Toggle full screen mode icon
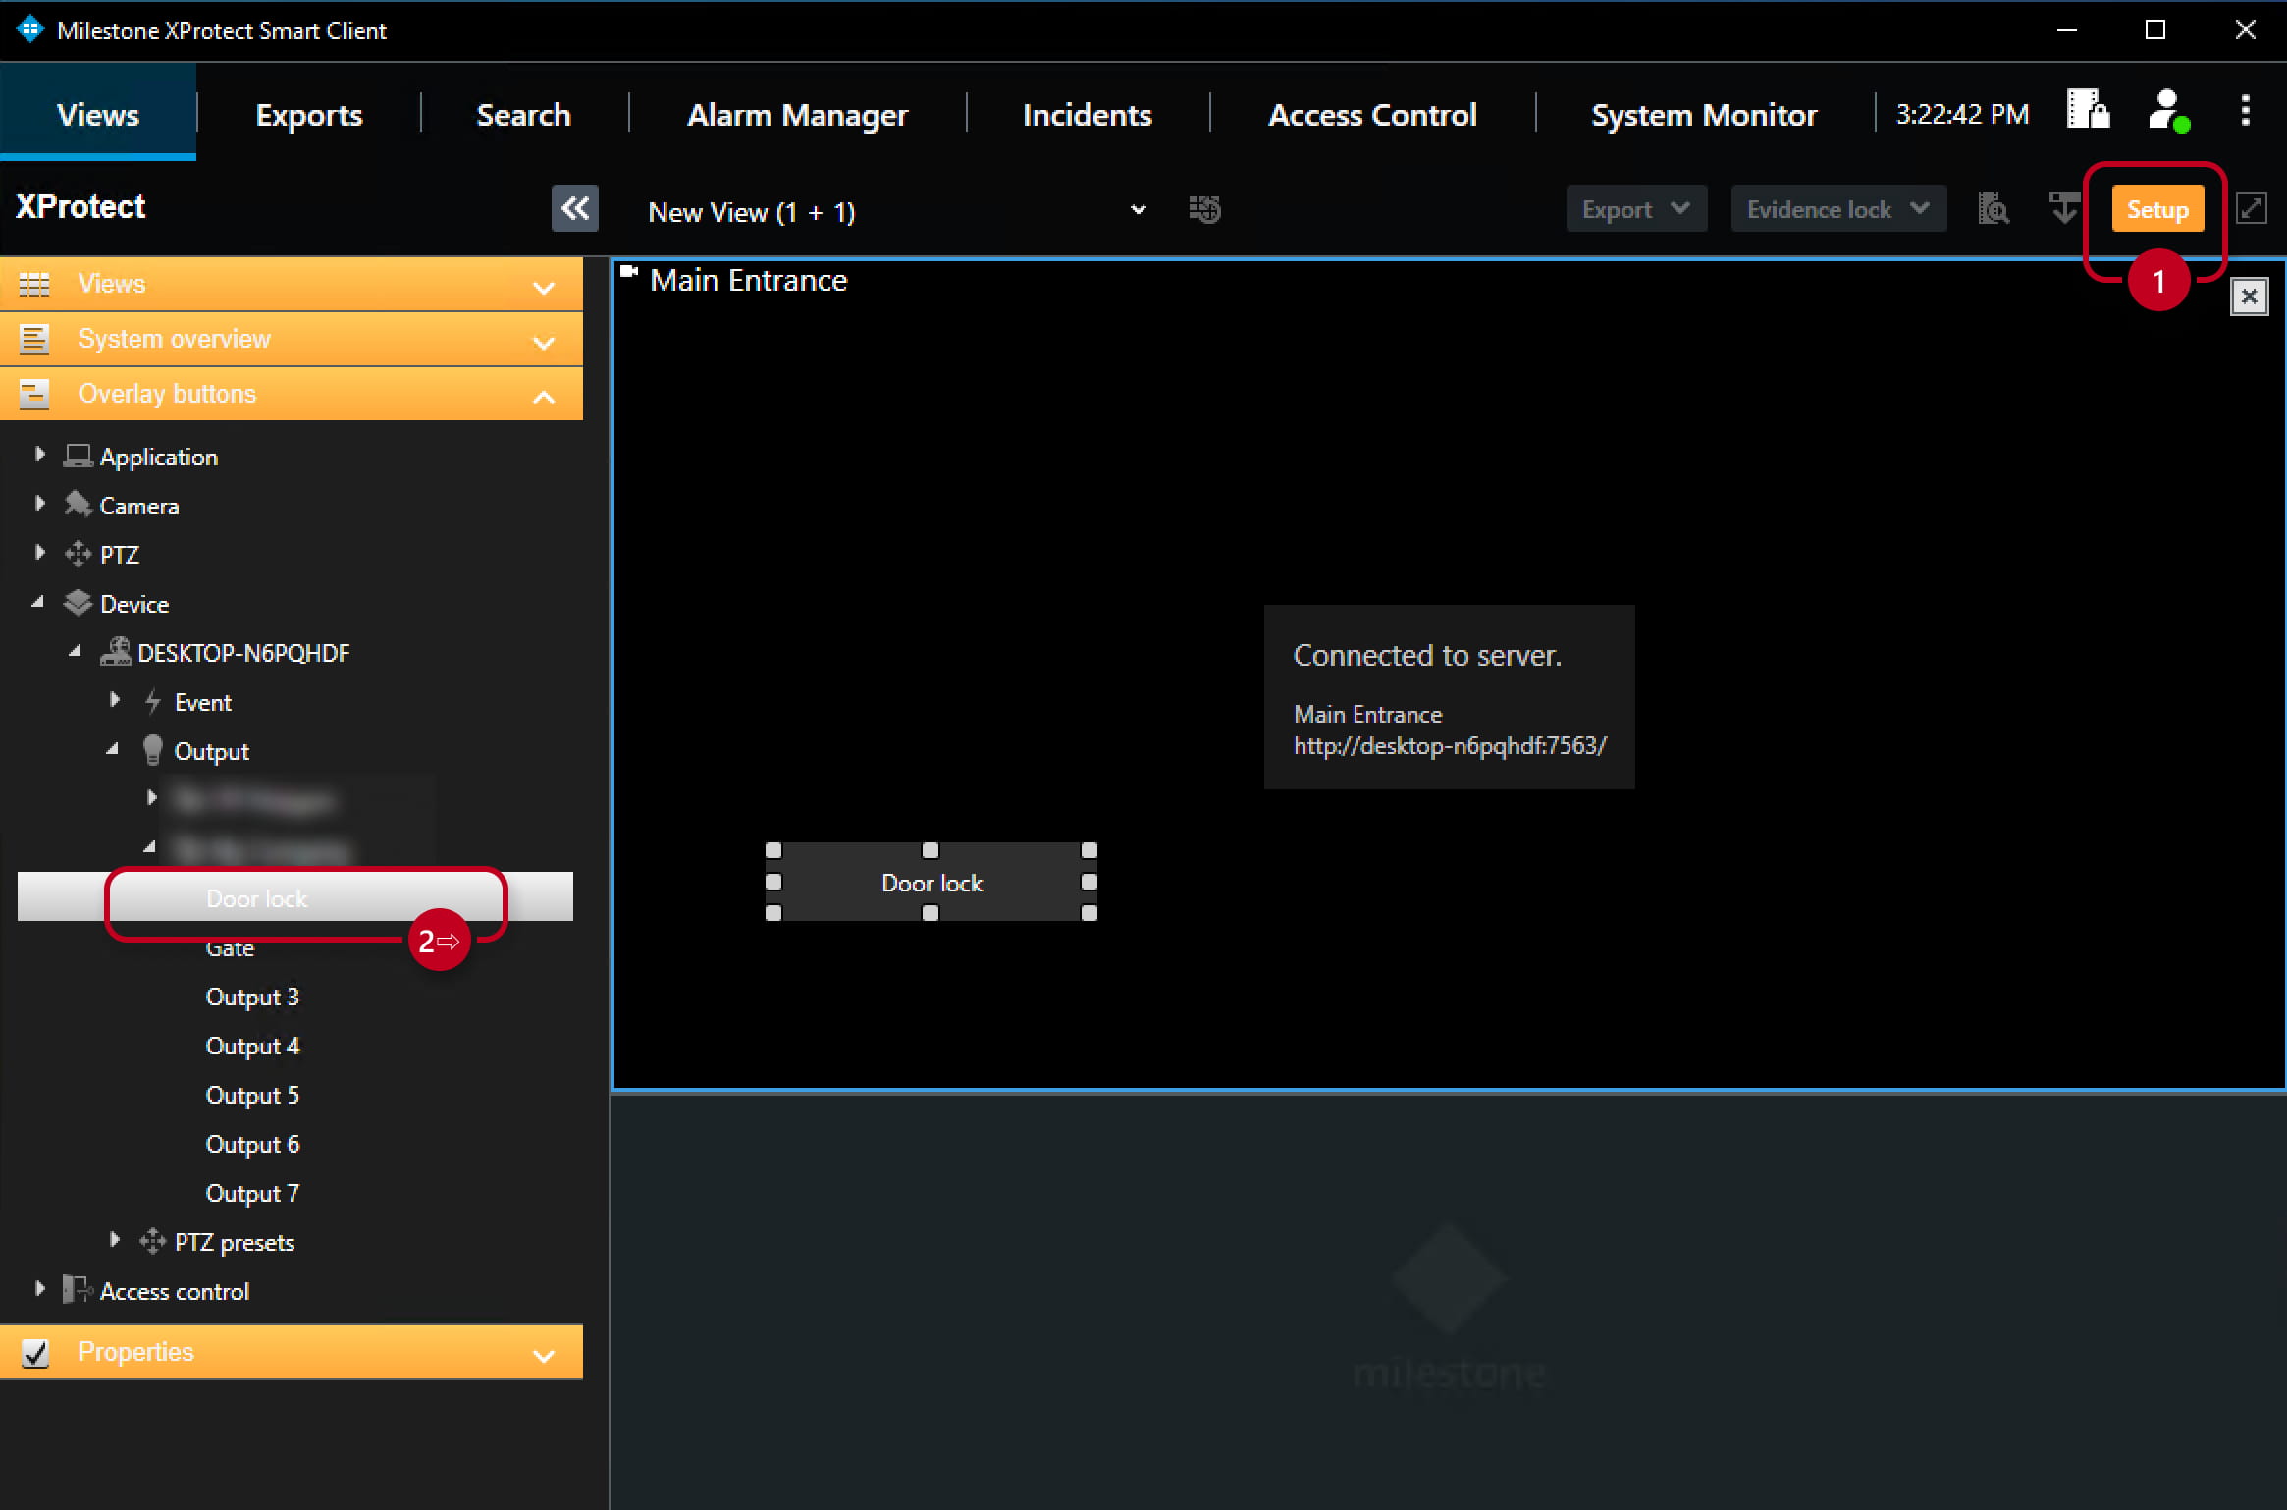This screenshot has width=2287, height=1510. 2251,209
